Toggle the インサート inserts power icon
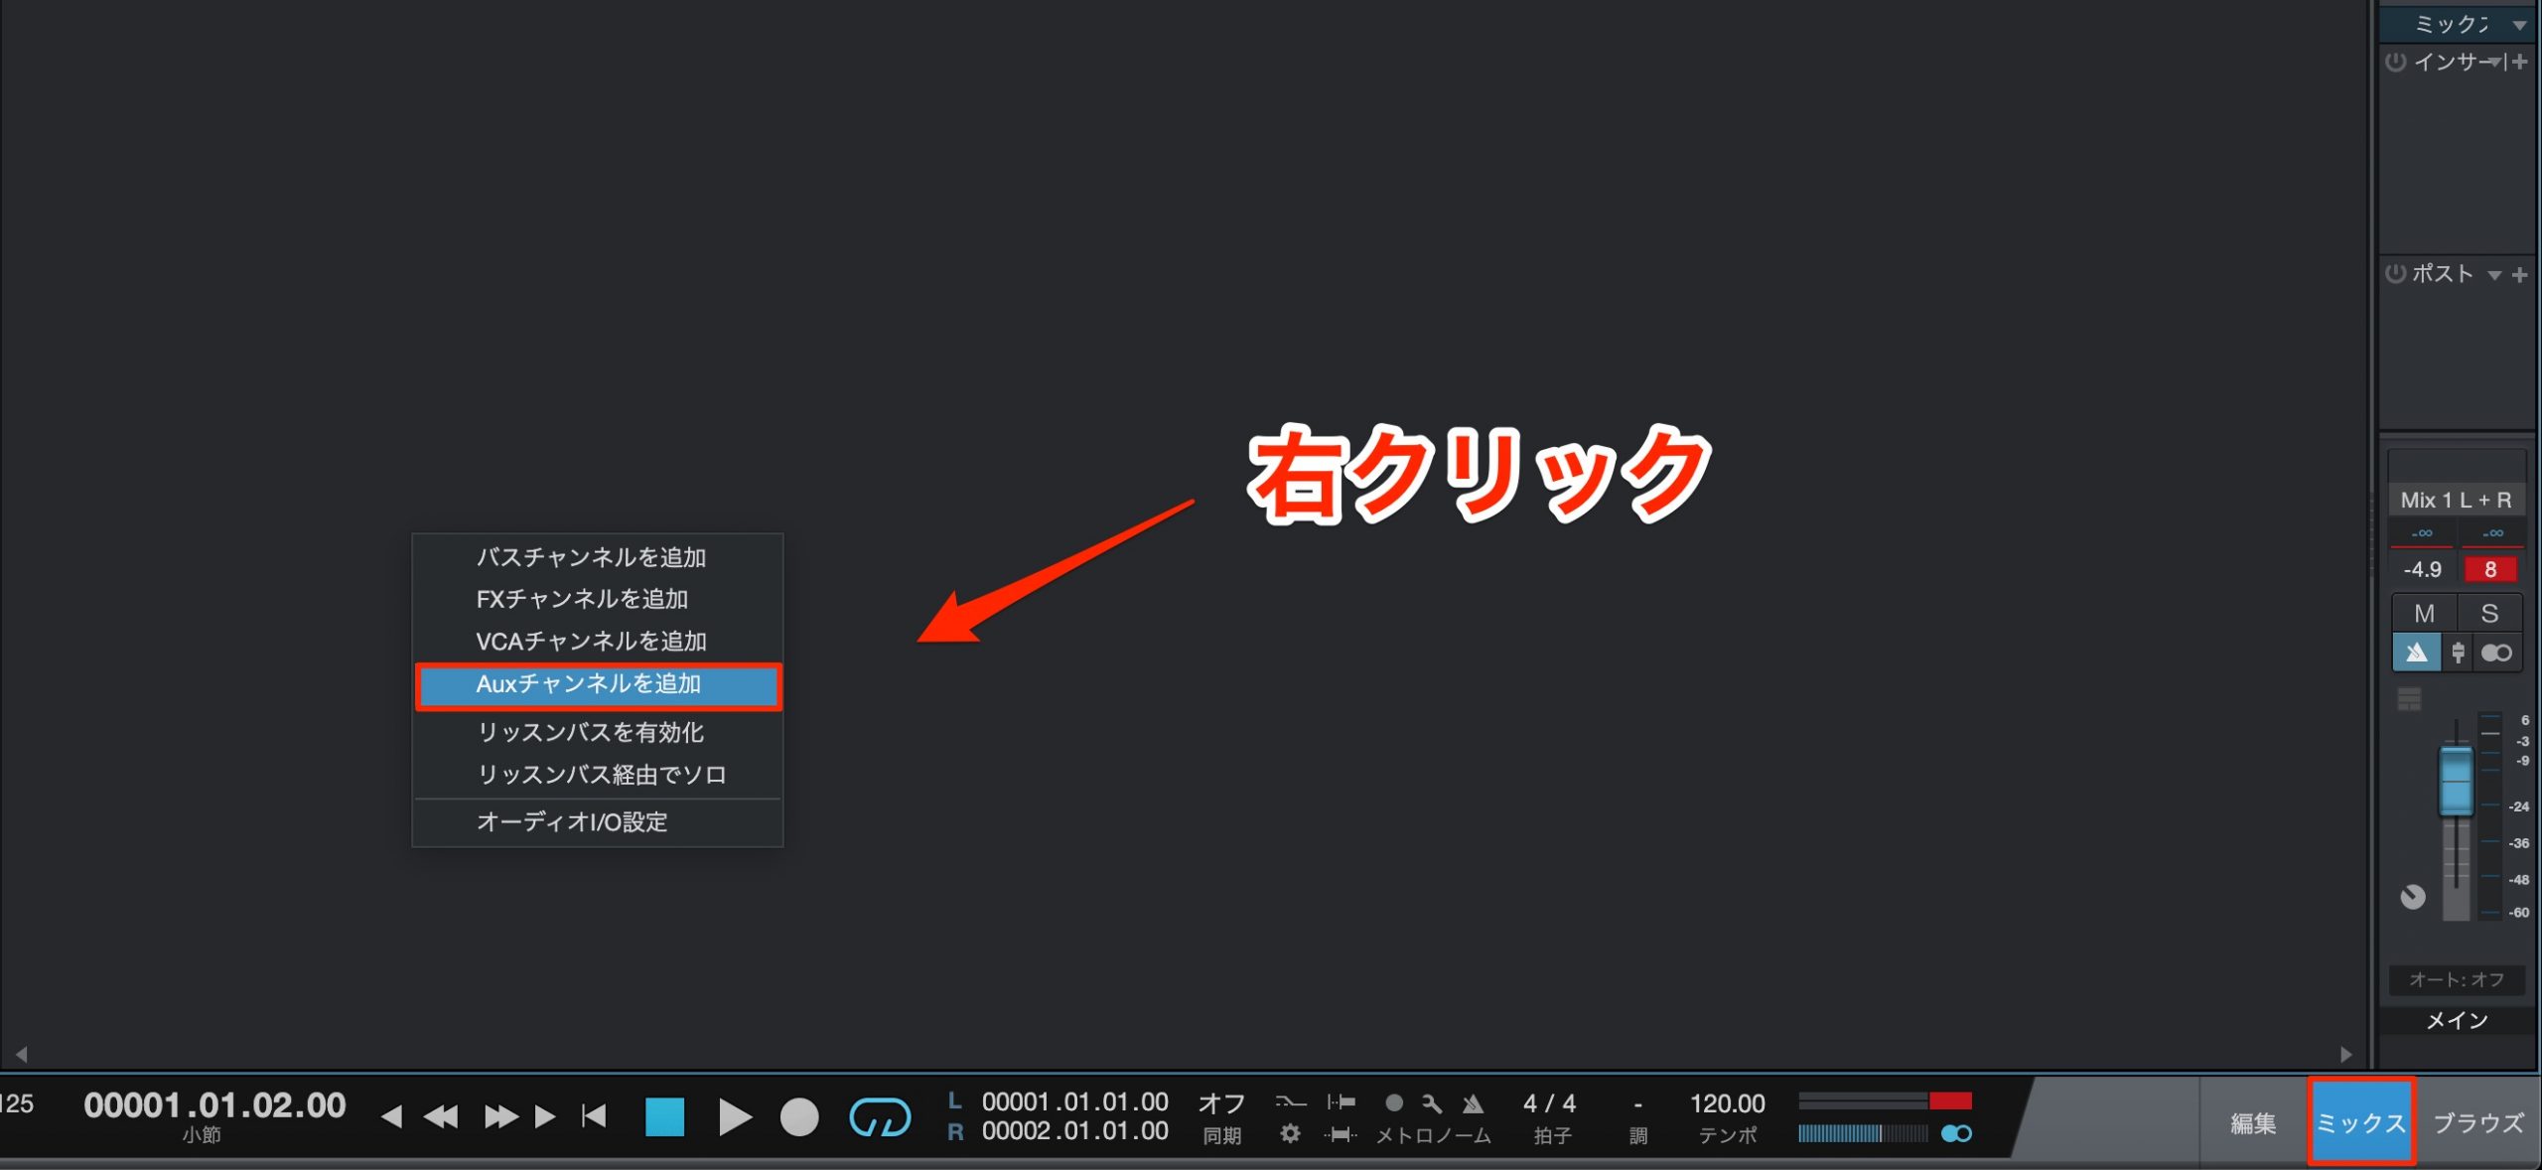Image resolution: width=2542 pixels, height=1170 pixels. pos(2395,63)
